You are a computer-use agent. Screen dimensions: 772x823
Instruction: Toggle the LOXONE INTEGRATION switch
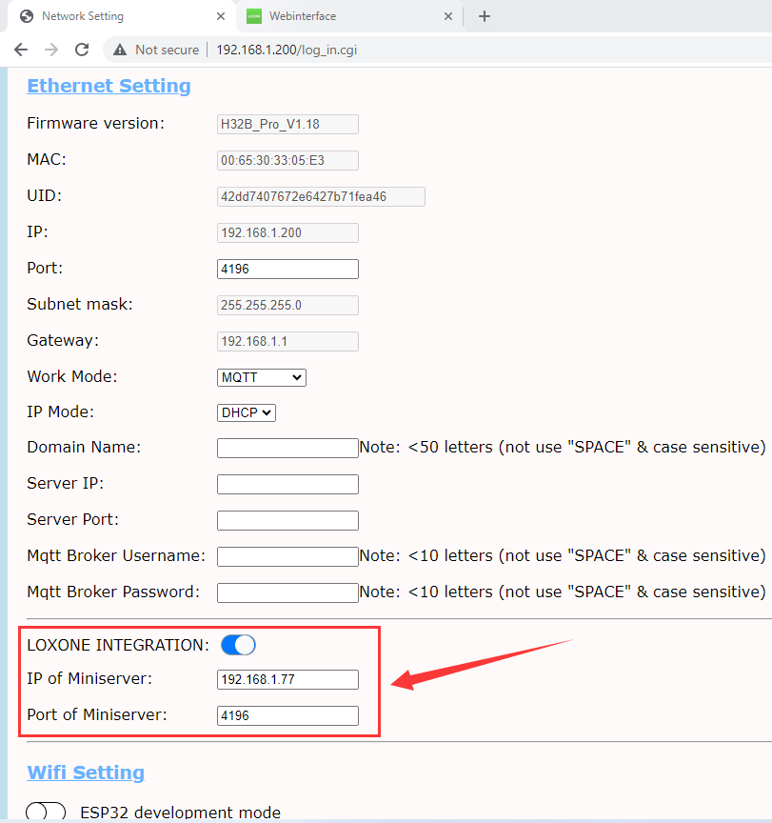(x=238, y=645)
